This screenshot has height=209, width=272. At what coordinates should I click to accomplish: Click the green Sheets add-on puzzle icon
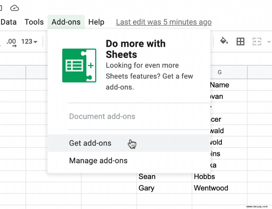click(79, 65)
